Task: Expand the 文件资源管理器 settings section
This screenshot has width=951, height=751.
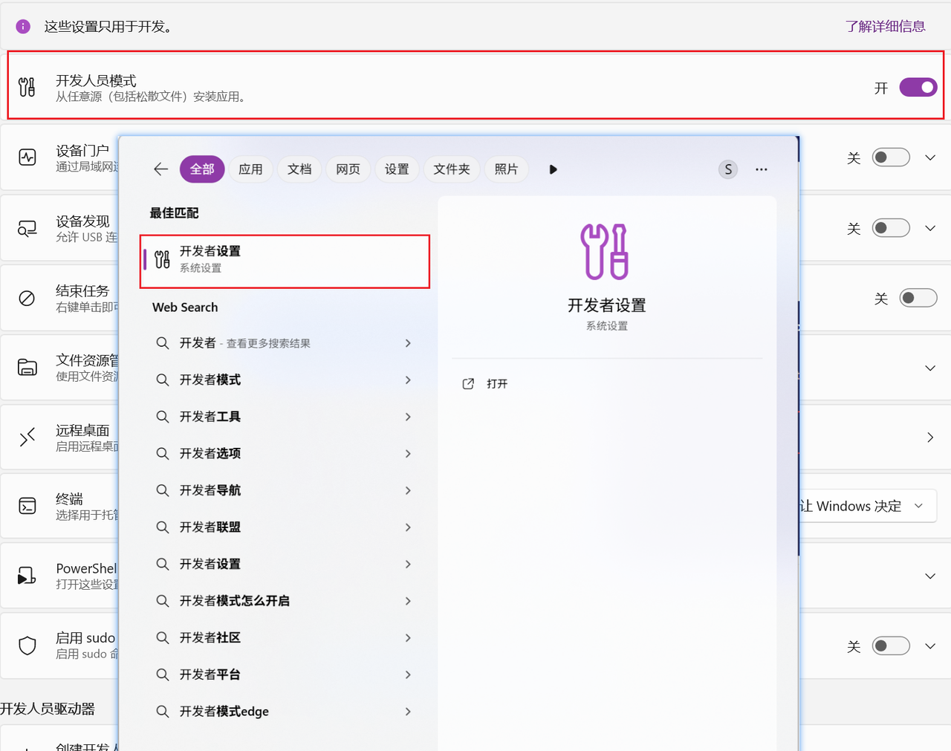Action: 929,367
